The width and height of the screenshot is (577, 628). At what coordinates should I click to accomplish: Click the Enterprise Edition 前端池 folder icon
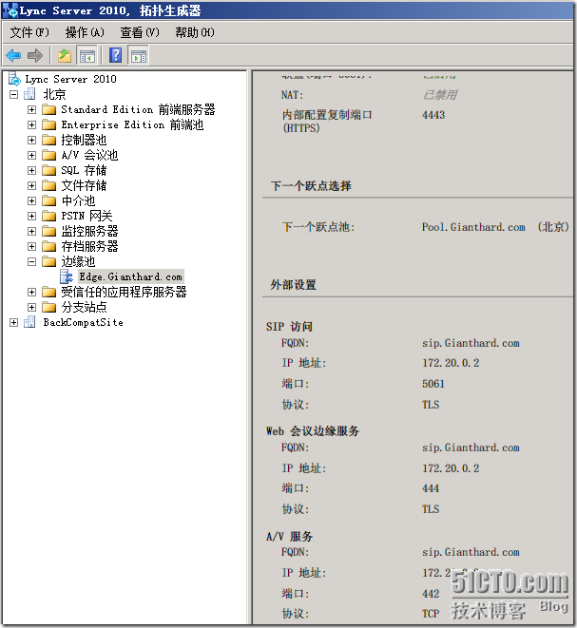click(48, 124)
